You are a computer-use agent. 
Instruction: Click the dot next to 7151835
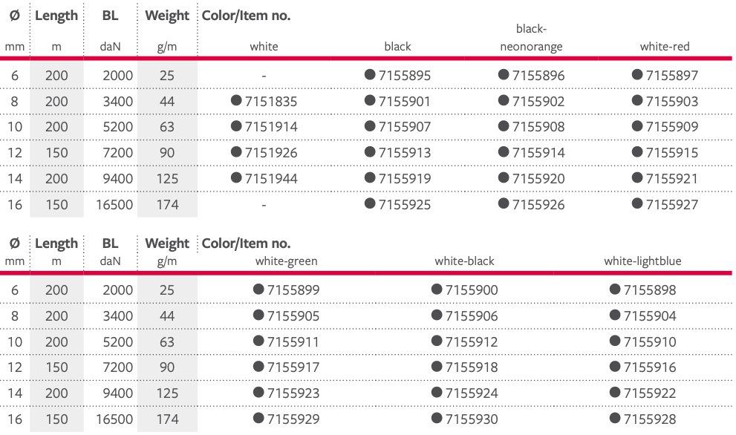point(236,100)
